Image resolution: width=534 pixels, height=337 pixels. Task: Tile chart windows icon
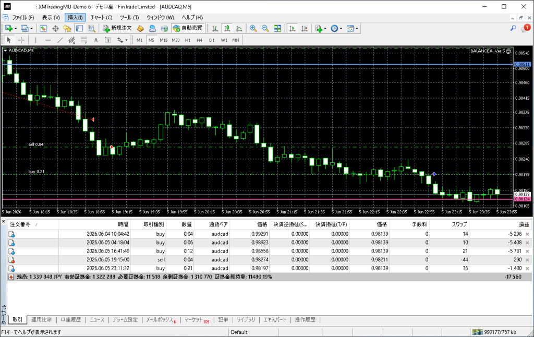pyautogui.click(x=277, y=28)
